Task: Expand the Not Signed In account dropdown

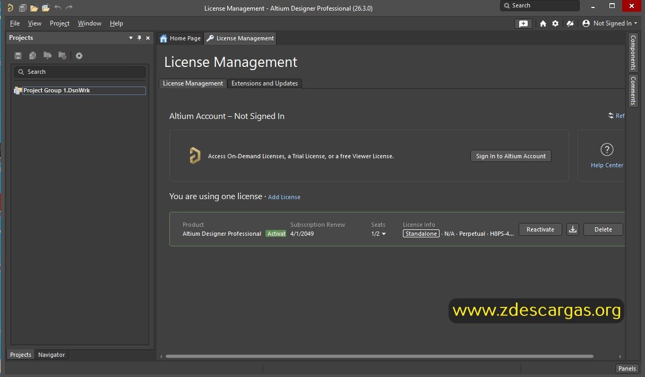Action: [x=636, y=23]
